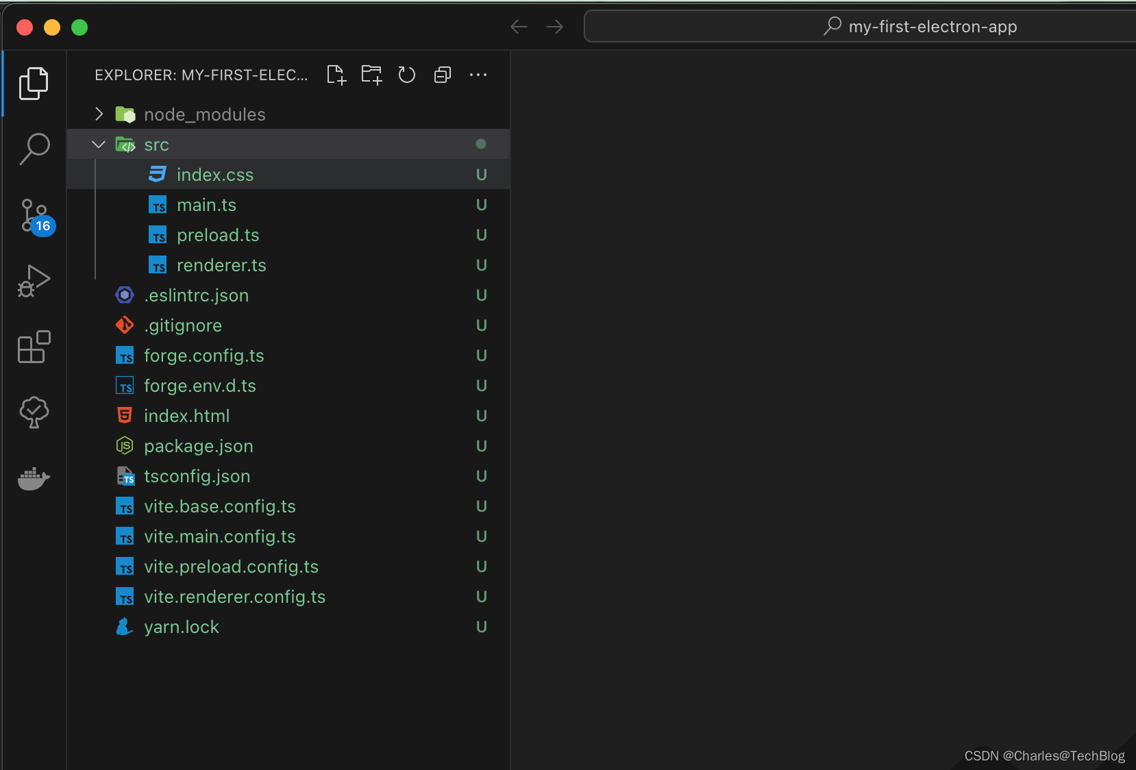Open the Testing tree icon view
The width and height of the screenshot is (1136, 770).
34,412
